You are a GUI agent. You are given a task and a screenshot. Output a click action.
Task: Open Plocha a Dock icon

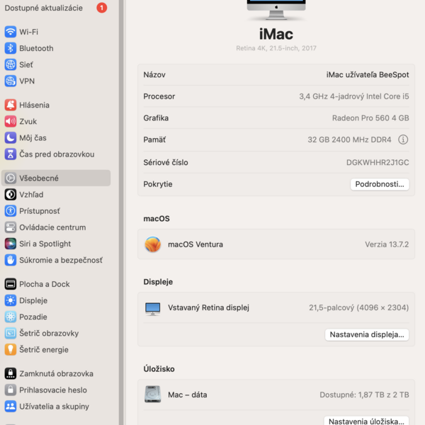point(11,284)
